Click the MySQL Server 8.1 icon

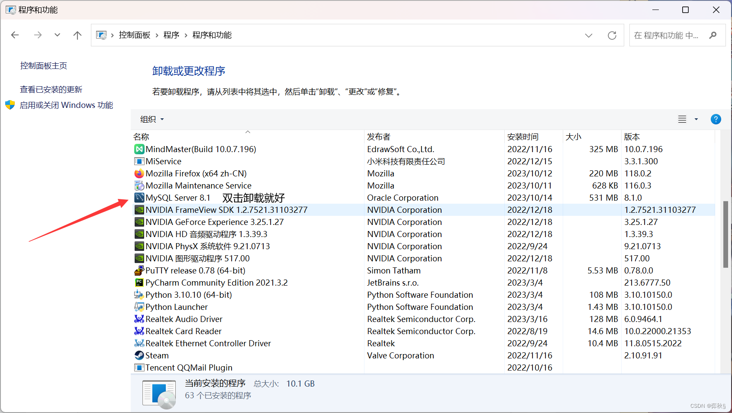click(139, 198)
